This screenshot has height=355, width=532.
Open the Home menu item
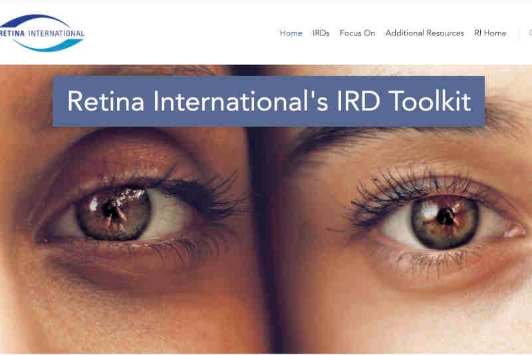coord(291,33)
